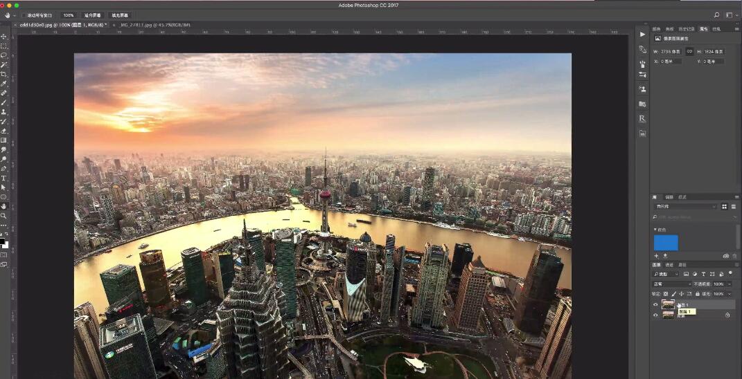Hide the Background layer eye icon
Viewport: 742px width, 379px height.
655,315
